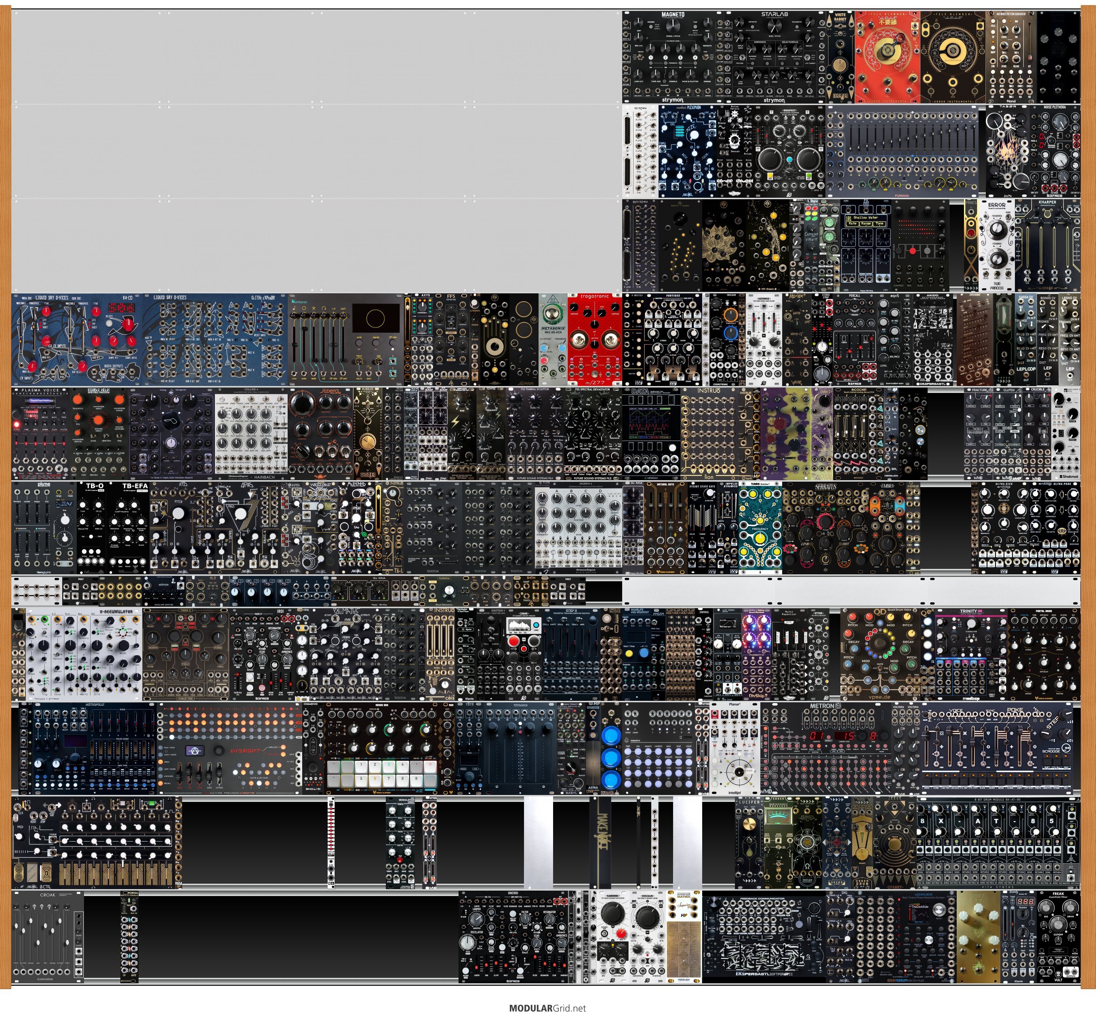1096x1016 pixels.
Task: Open the Collide 4 module
Action: (251, 433)
